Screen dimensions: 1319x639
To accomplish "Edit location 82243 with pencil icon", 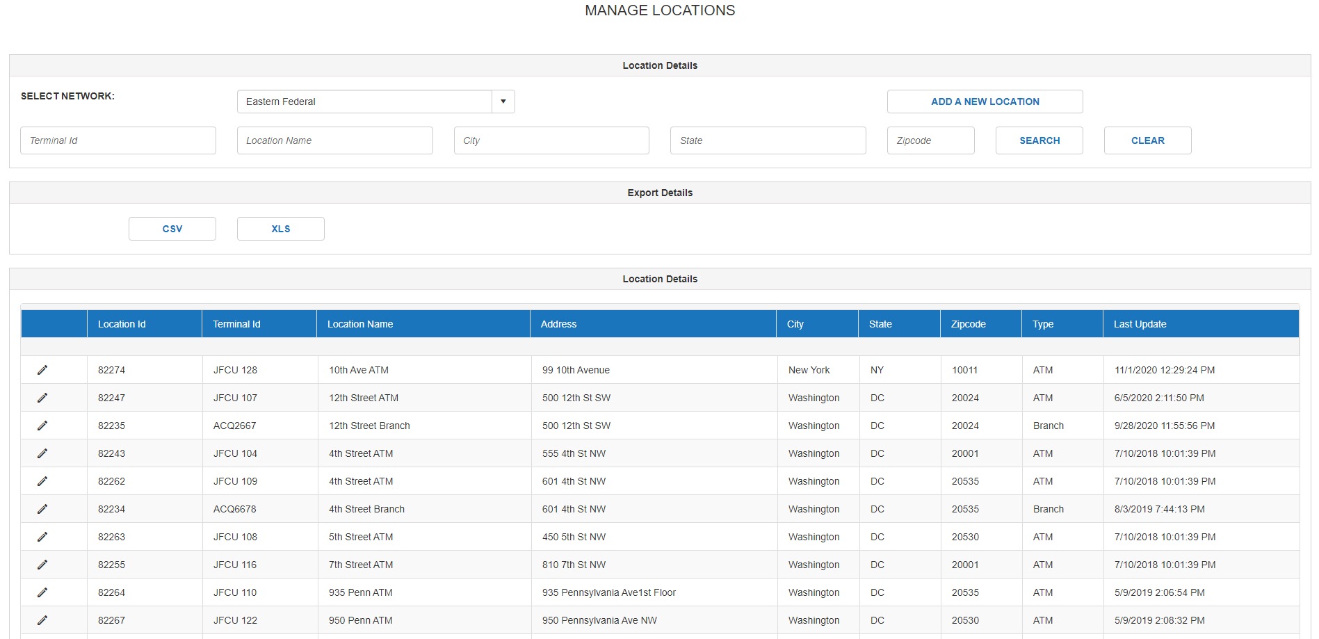I will 42,453.
